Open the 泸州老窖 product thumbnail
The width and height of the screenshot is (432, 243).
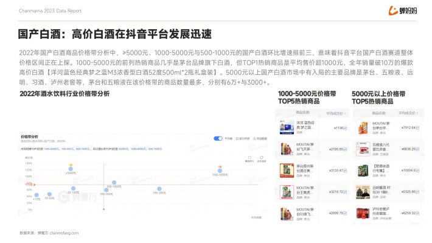tap(363, 213)
